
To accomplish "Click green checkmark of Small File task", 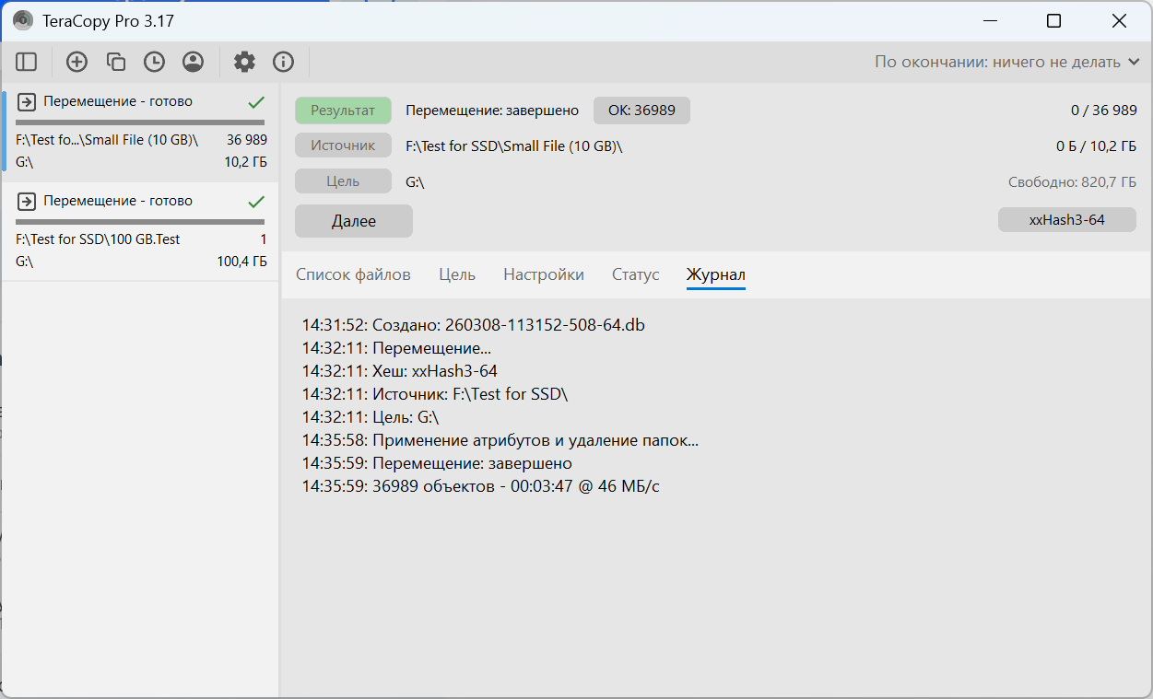I will coord(256,102).
